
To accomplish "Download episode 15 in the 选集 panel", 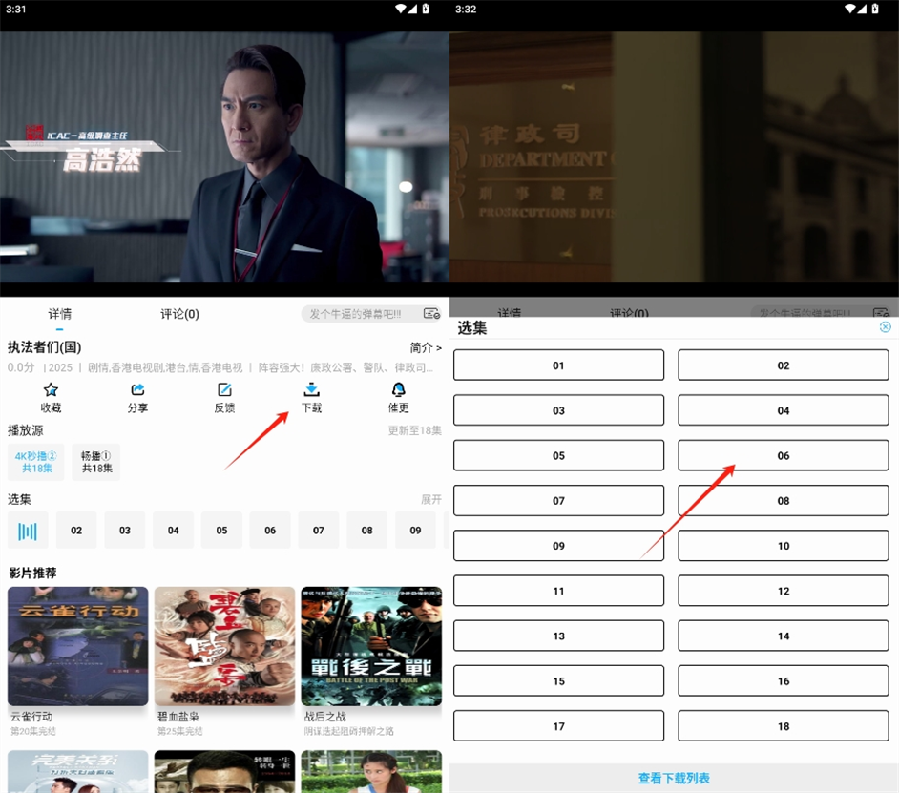I will tap(559, 680).
